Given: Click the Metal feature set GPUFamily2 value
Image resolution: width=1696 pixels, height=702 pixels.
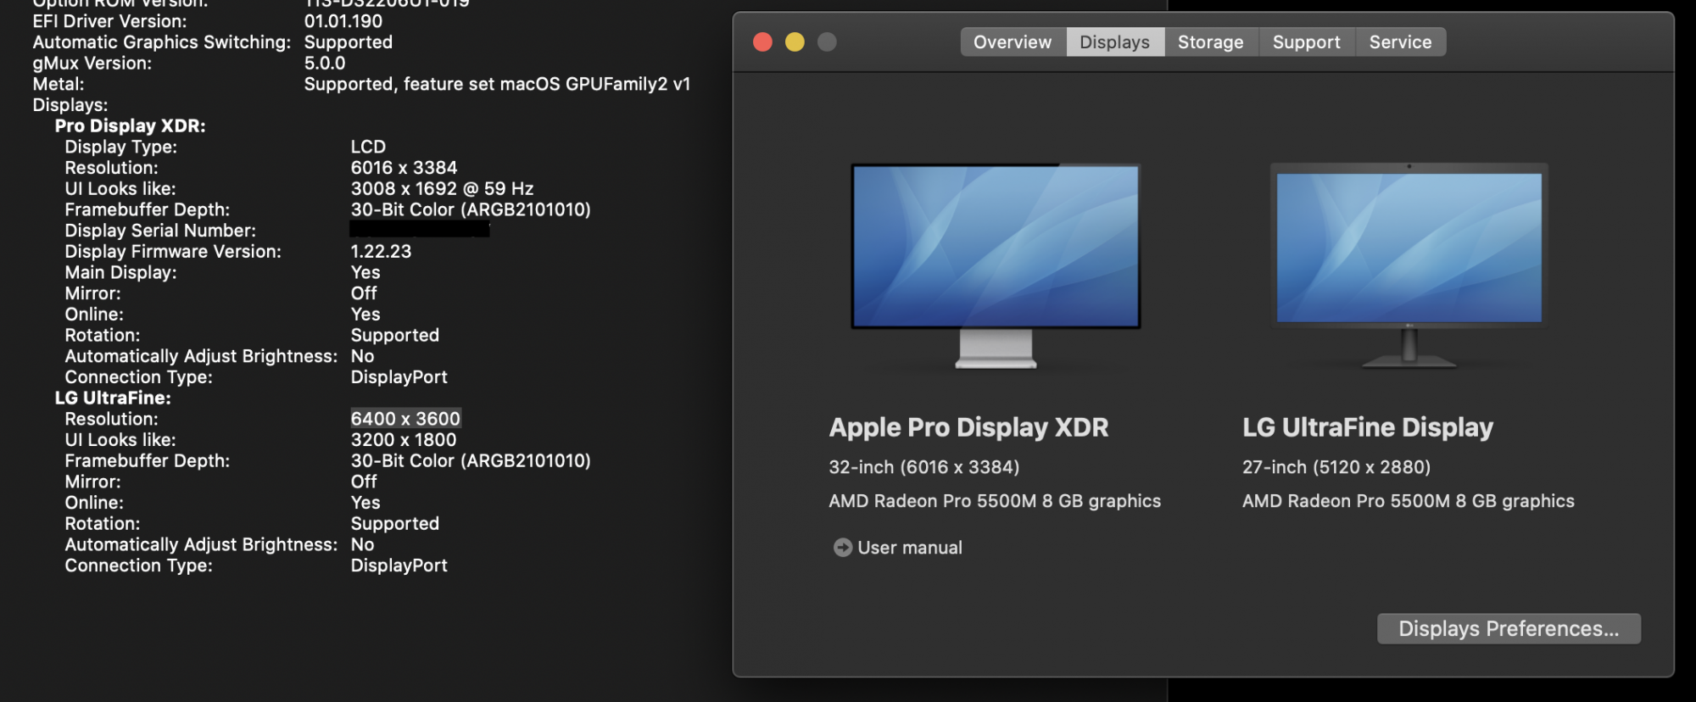Looking at the screenshot, I should (x=497, y=84).
